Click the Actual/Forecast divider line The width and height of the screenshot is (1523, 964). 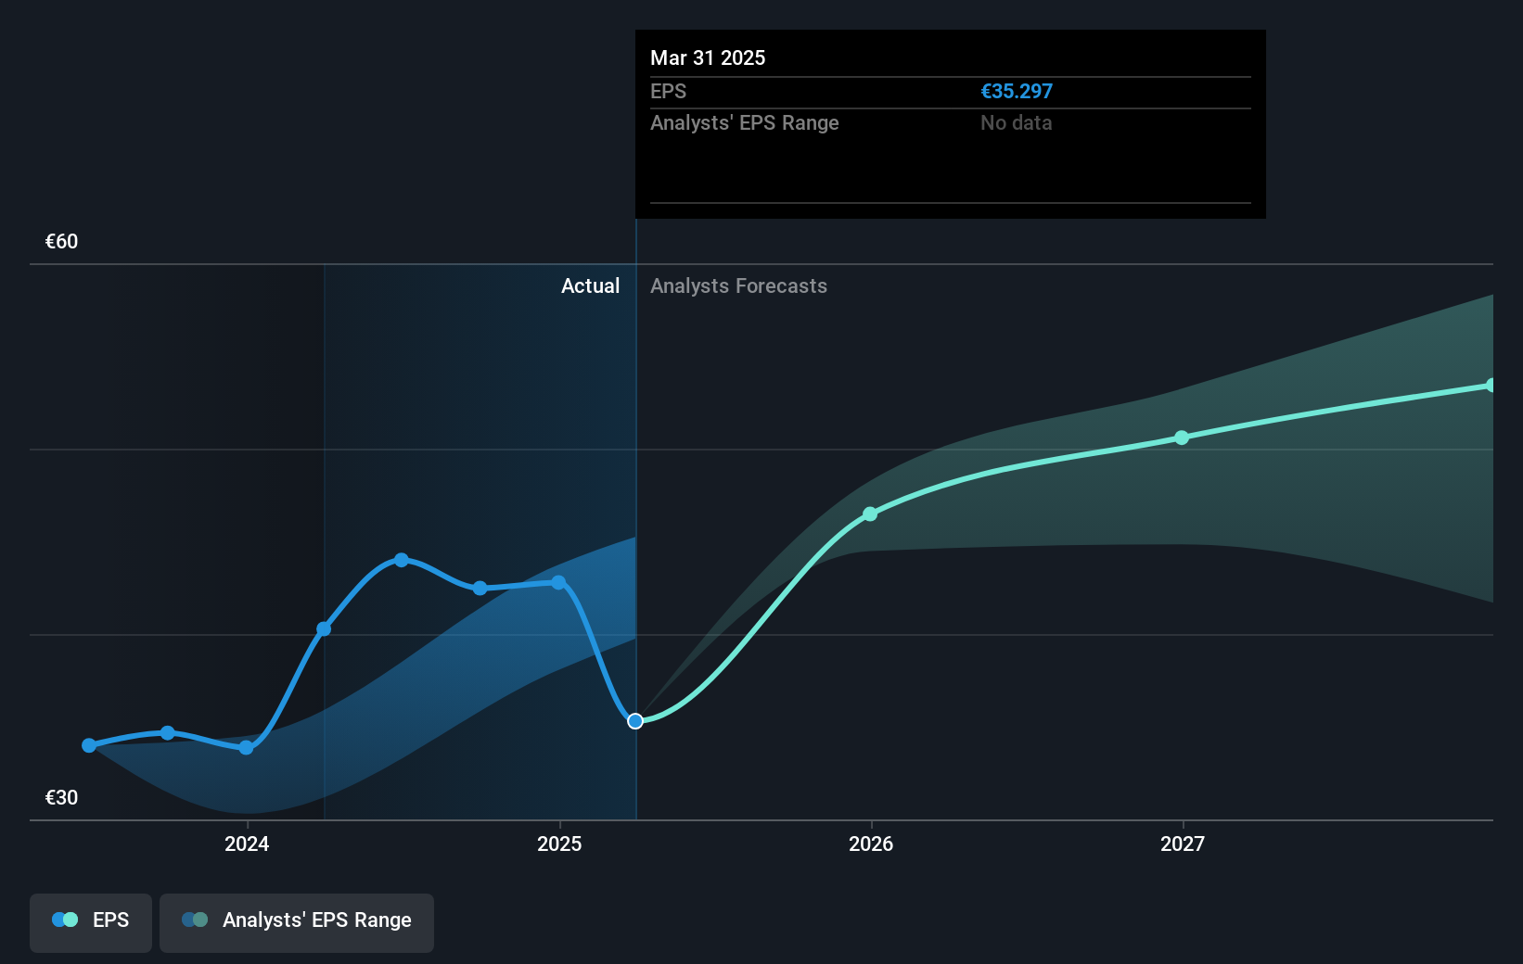(635, 528)
